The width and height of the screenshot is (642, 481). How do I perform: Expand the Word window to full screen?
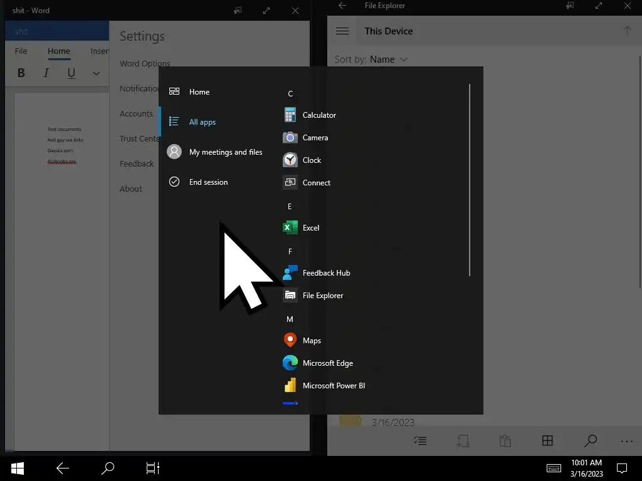click(x=266, y=11)
